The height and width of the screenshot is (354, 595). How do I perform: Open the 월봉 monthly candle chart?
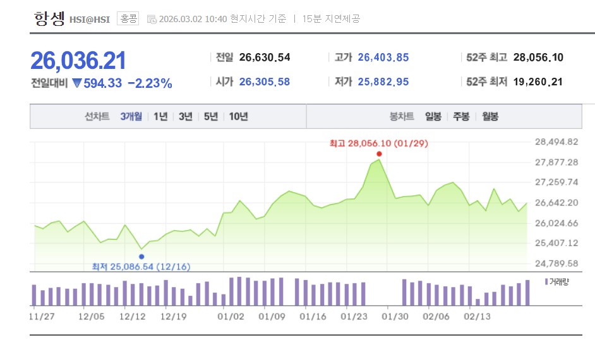(x=490, y=116)
